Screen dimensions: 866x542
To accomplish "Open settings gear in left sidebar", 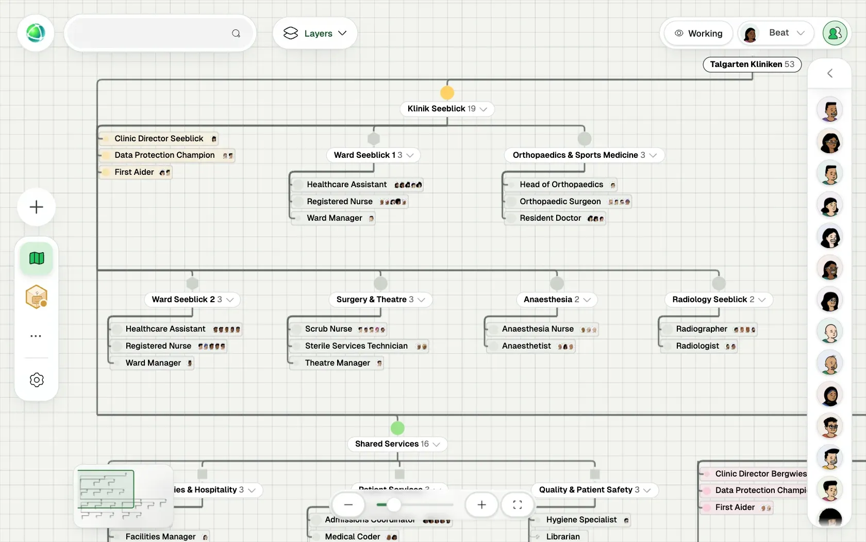I will (37, 380).
